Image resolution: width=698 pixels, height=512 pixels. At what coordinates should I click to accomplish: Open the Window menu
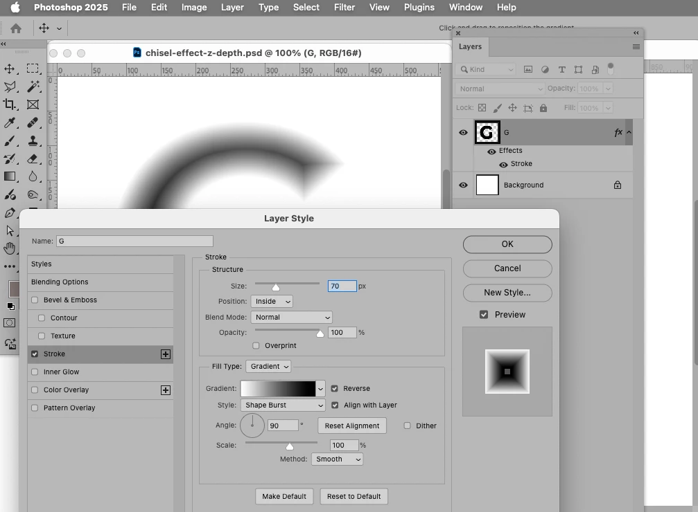click(x=466, y=8)
